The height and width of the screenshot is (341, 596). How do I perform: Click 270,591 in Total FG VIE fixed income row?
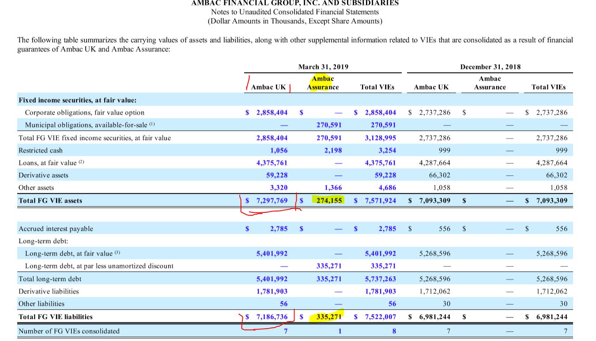coord(329,138)
